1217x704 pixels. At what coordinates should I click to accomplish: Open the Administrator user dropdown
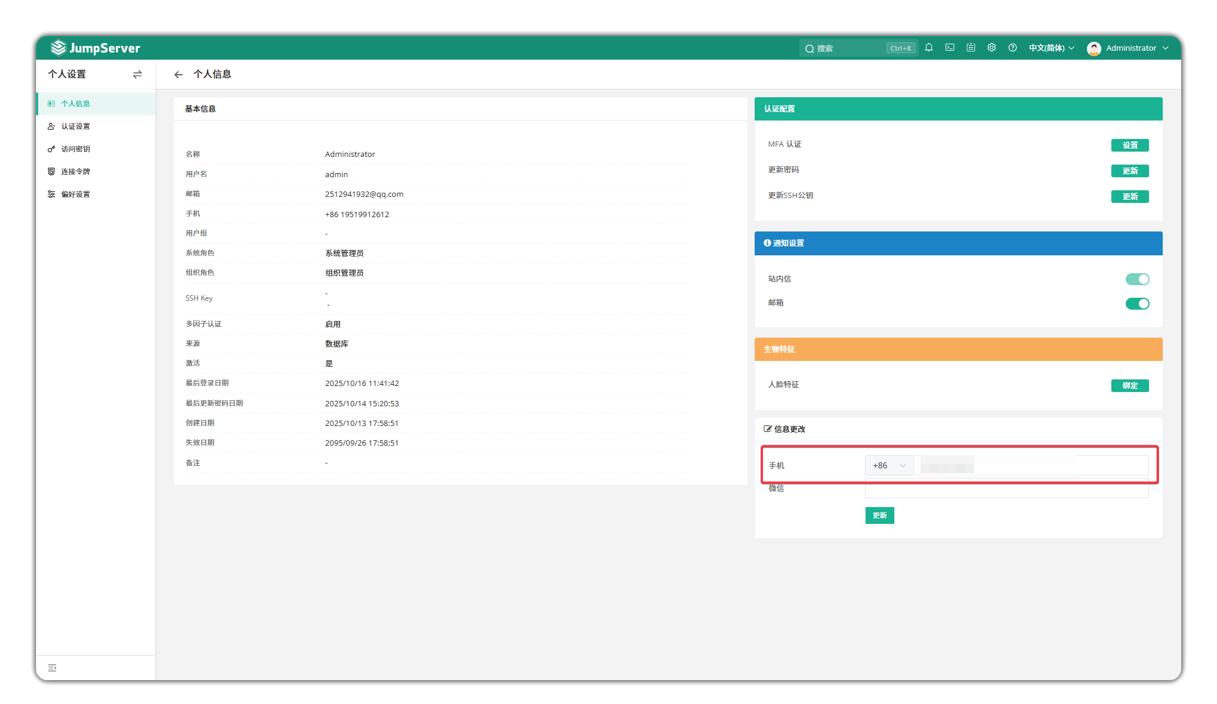pyautogui.click(x=1128, y=48)
